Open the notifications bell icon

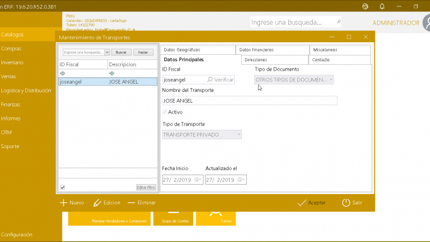click(382, 6)
